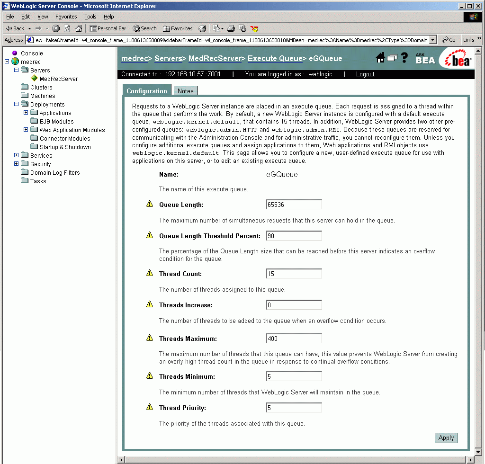
Task: Go to the browser home page
Action: click(x=79, y=28)
